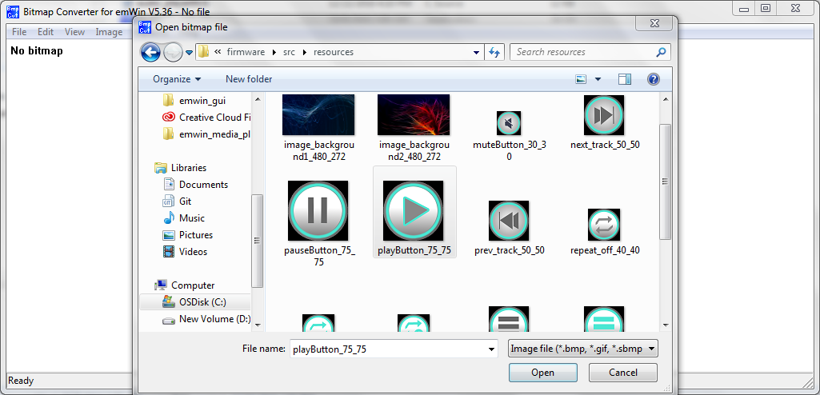Screen dimensions: 820x395
Task: Click src segment in address path
Action: click(x=289, y=52)
